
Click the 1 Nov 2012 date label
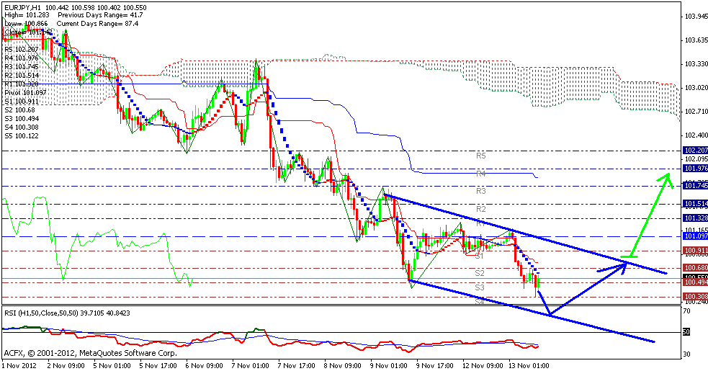tap(20, 365)
